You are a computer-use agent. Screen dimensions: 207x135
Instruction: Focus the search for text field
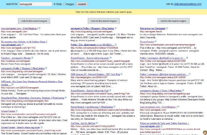click(35, 4)
